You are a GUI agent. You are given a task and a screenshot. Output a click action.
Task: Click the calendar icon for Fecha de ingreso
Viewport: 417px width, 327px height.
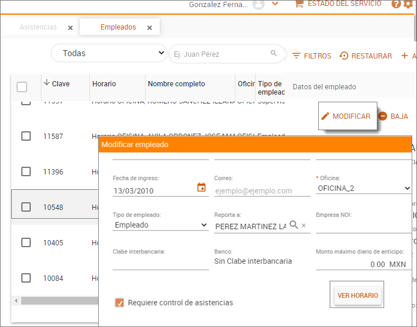point(201,188)
